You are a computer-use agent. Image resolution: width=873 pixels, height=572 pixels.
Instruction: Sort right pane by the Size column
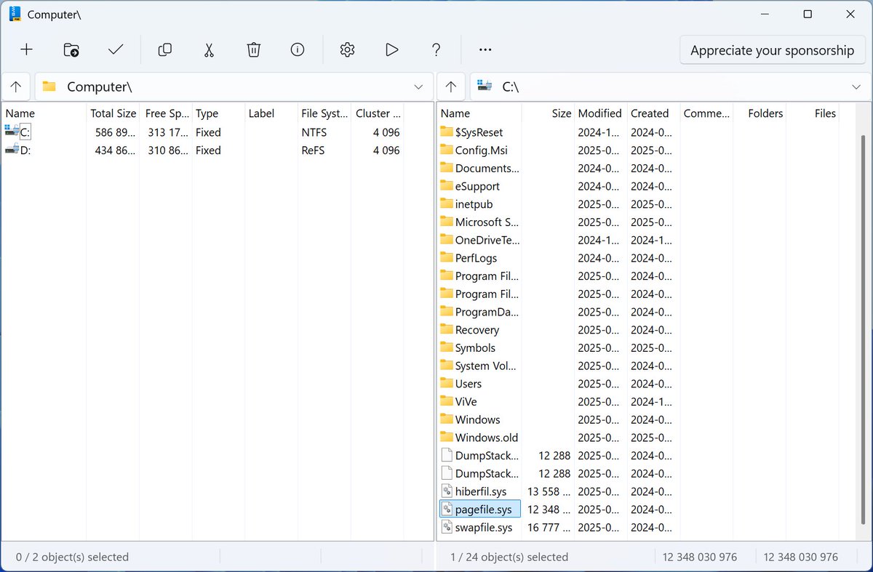pos(561,113)
